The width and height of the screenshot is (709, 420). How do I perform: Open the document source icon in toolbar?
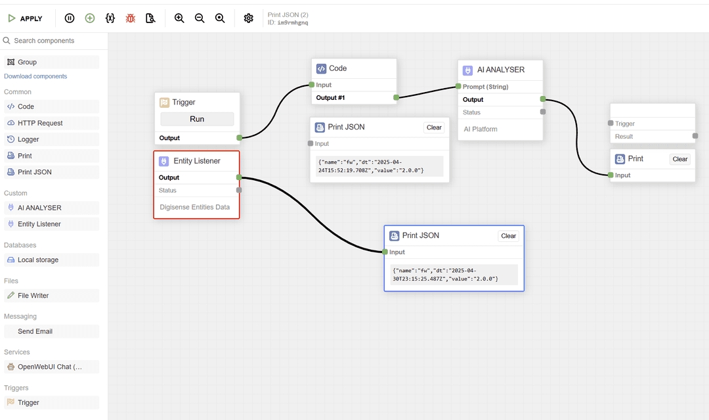pyautogui.click(x=150, y=18)
